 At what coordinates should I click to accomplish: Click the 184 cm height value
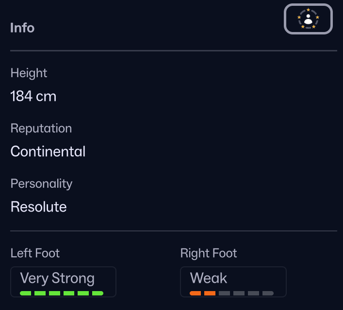click(33, 97)
